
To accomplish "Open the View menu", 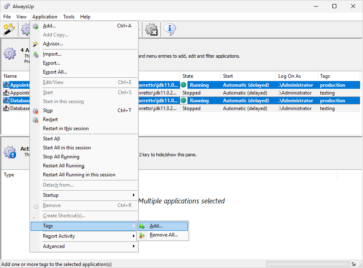I will (x=21, y=17).
